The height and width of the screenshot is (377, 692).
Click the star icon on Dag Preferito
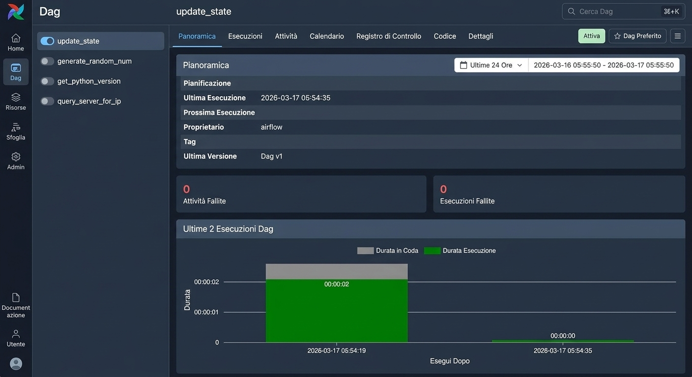617,36
